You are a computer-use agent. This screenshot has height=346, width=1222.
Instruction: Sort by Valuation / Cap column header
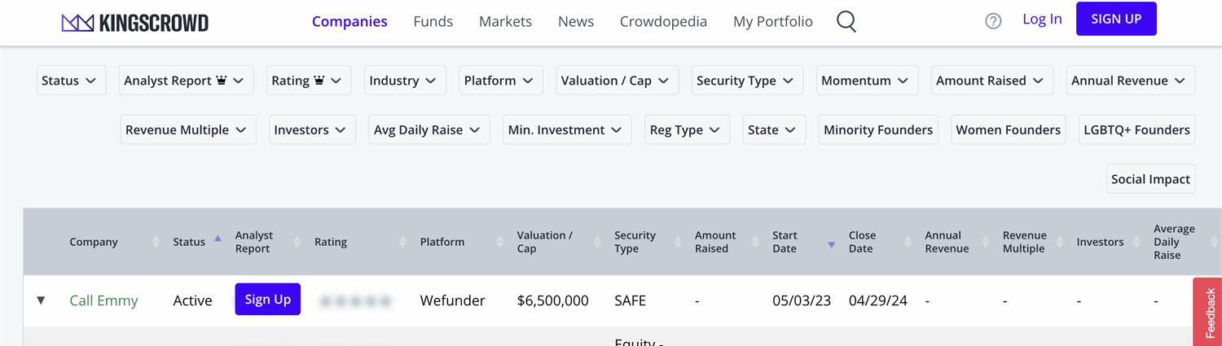pyautogui.click(x=545, y=242)
